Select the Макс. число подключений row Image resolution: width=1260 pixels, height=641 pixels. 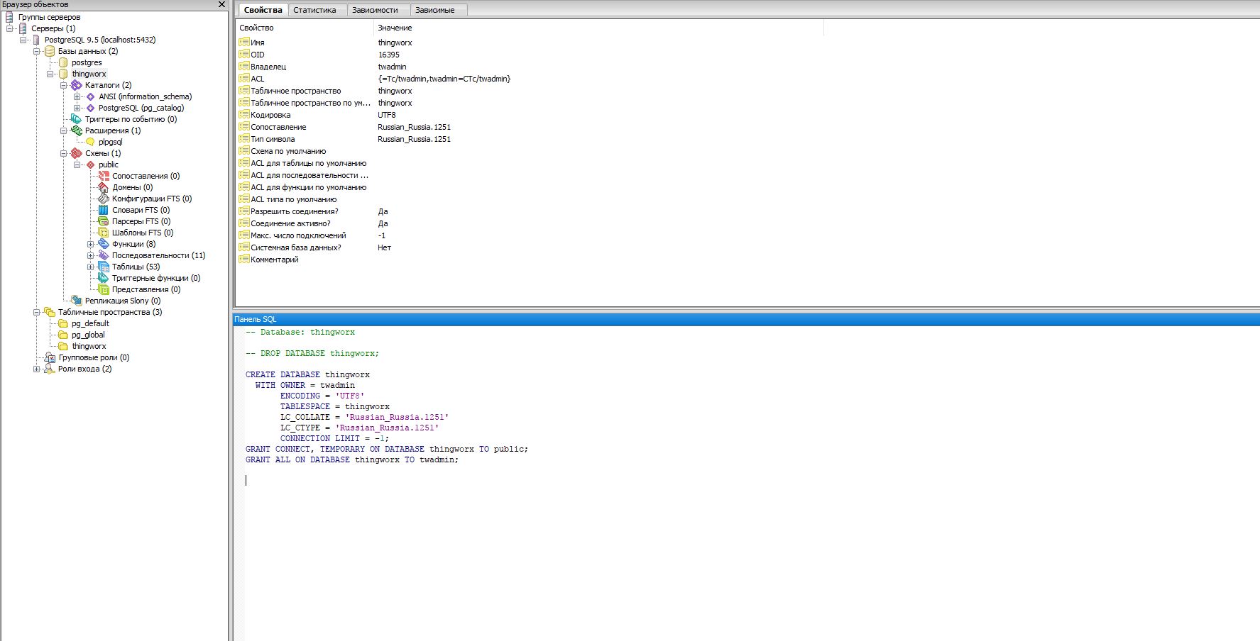tap(530, 235)
